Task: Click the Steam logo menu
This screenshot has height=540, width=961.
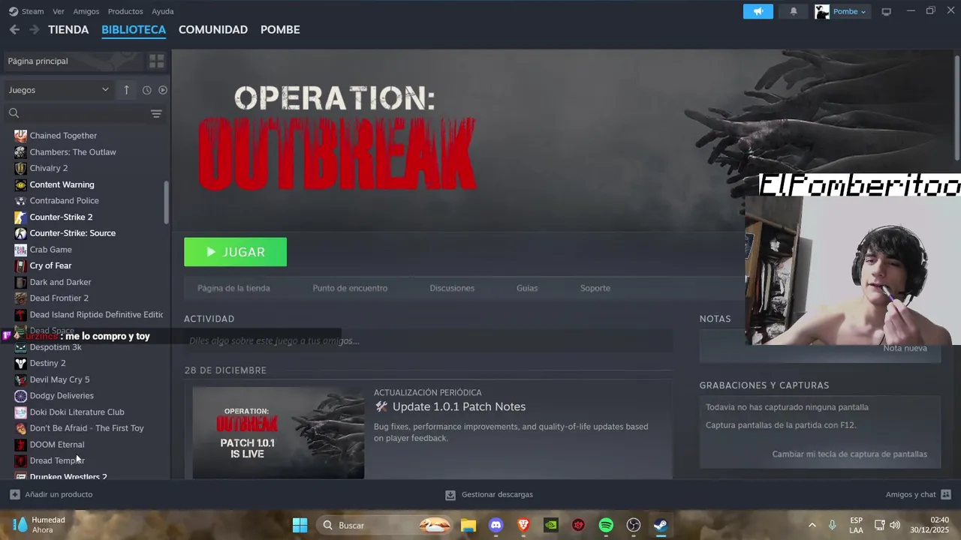Action: [26, 11]
